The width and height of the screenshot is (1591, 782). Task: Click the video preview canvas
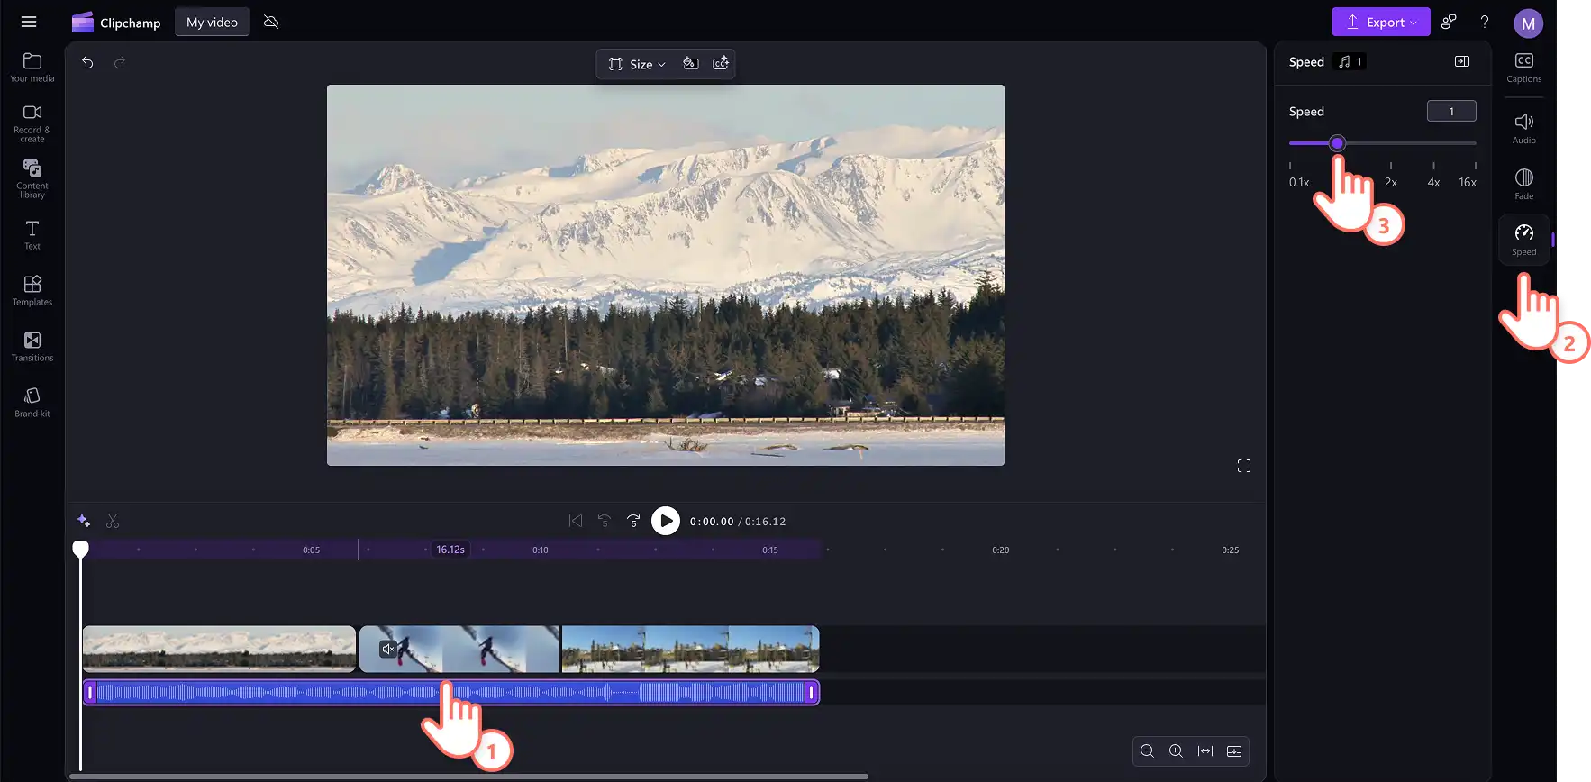coord(666,275)
